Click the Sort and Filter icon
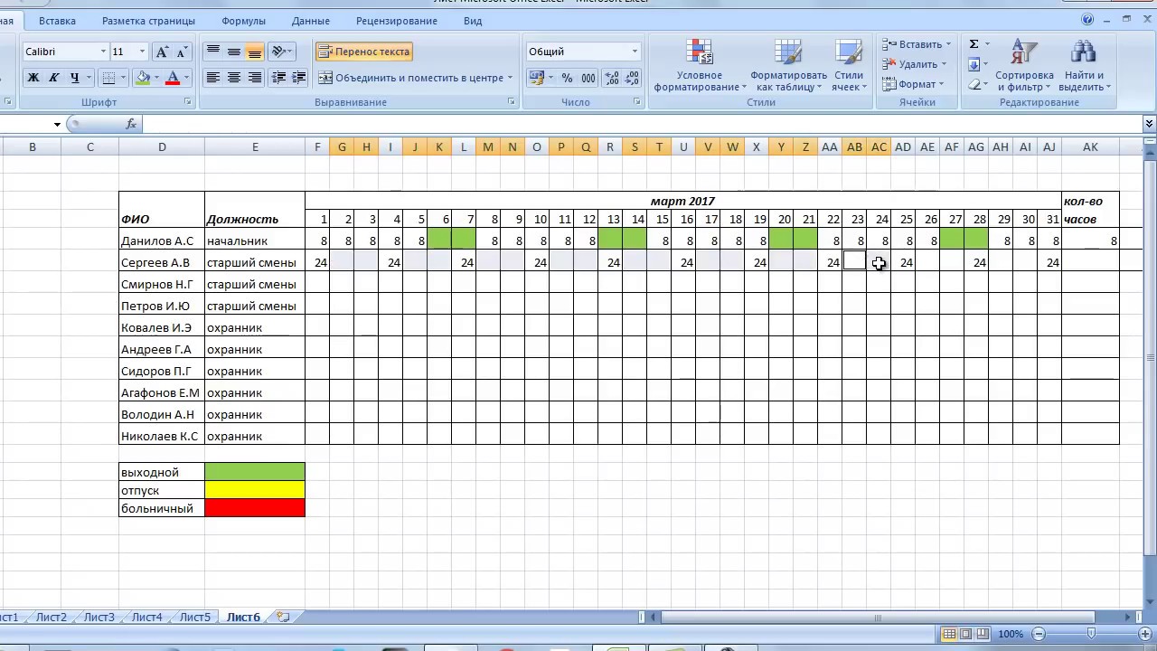The image size is (1157, 651). pyautogui.click(x=1024, y=54)
